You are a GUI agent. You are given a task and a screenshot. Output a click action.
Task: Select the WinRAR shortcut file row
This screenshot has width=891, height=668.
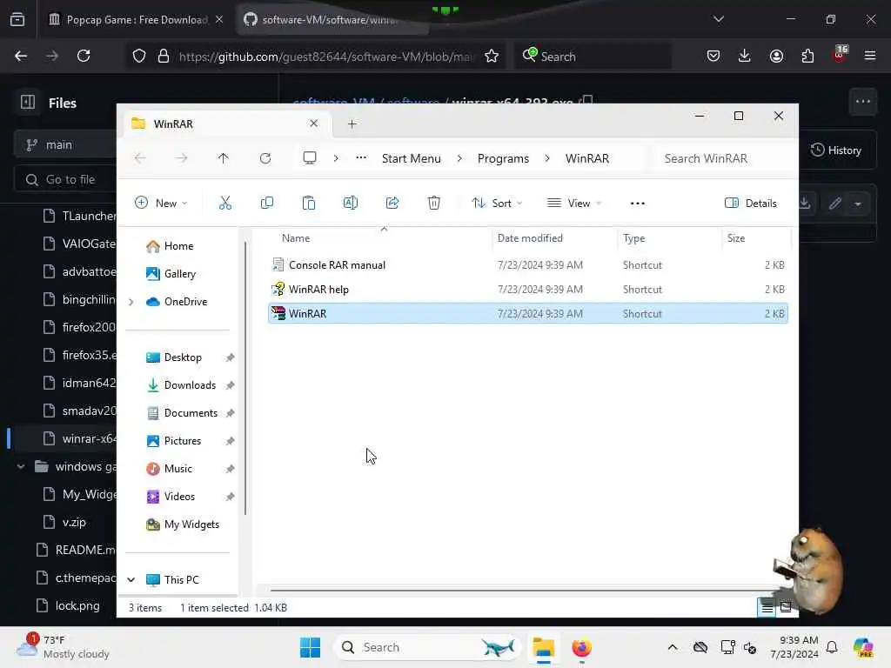pyautogui.click(x=528, y=313)
